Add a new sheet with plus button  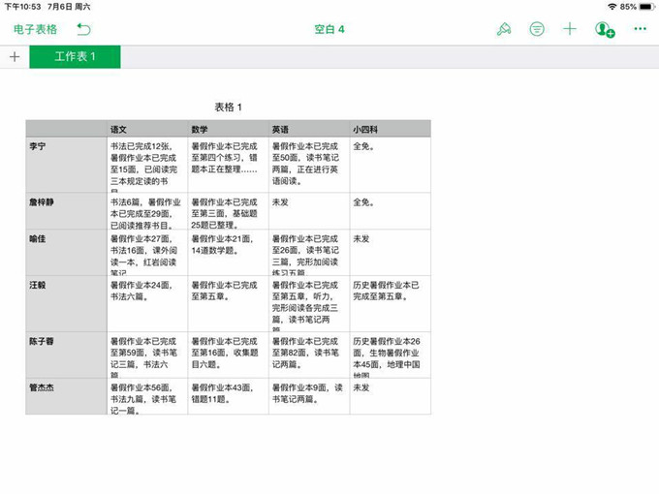tap(15, 57)
